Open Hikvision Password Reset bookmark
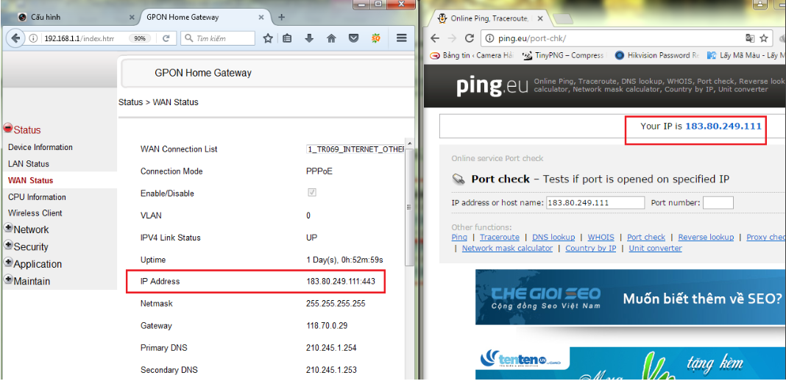 pos(656,55)
